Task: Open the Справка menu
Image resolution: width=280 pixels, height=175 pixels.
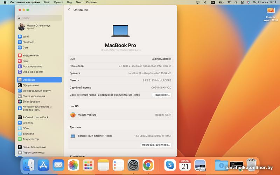Action: coord(91,2)
